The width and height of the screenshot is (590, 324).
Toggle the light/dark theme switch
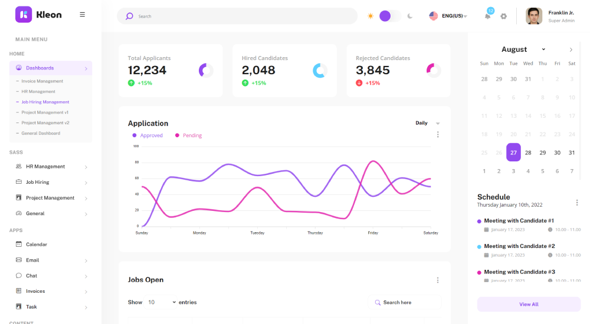pyautogui.click(x=389, y=16)
